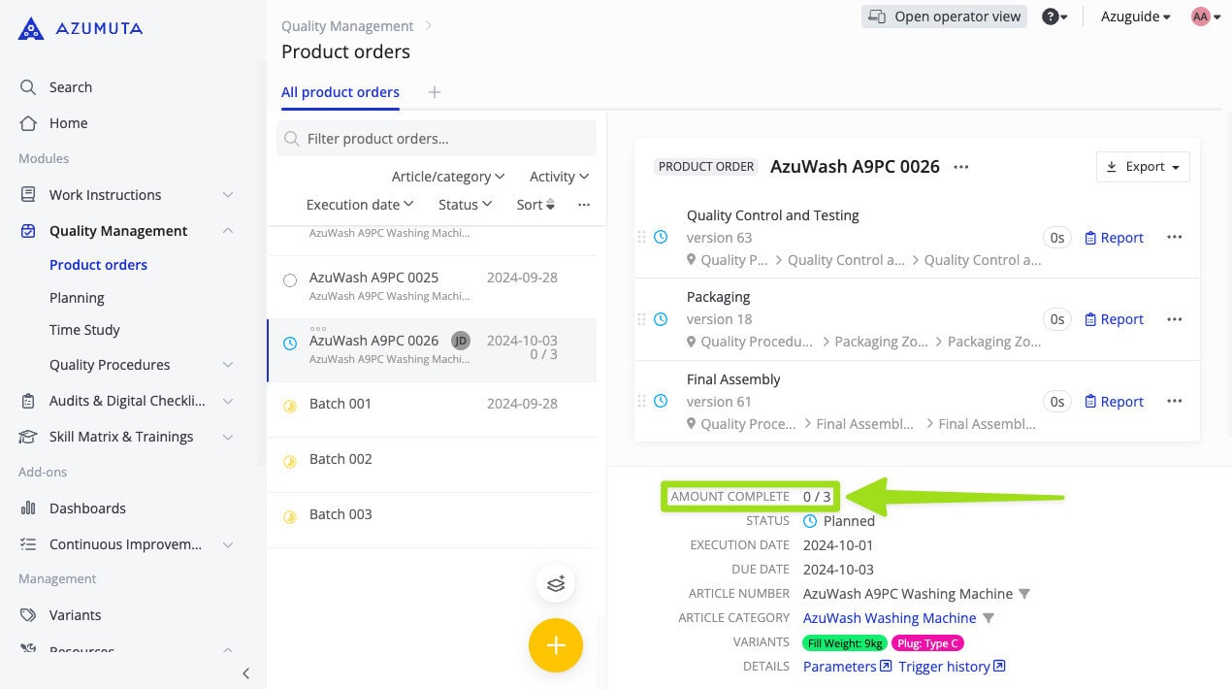The height and width of the screenshot is (689, 1232).
Task: Open the Status filter dropdown
Action: 464,204
